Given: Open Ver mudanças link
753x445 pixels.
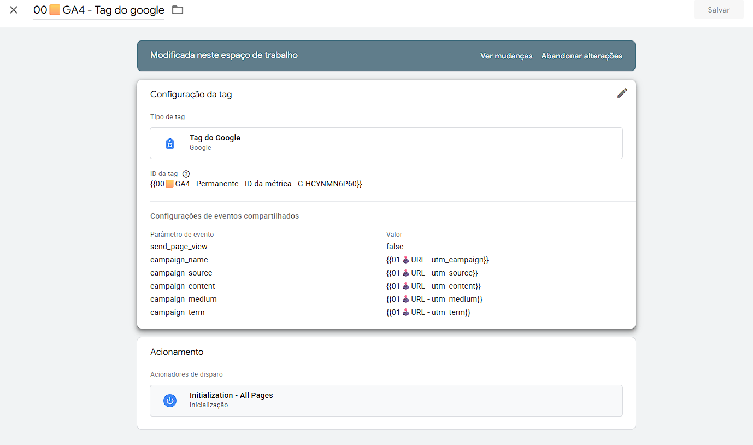Looking at the screenshot, I should tap(506, 56).
